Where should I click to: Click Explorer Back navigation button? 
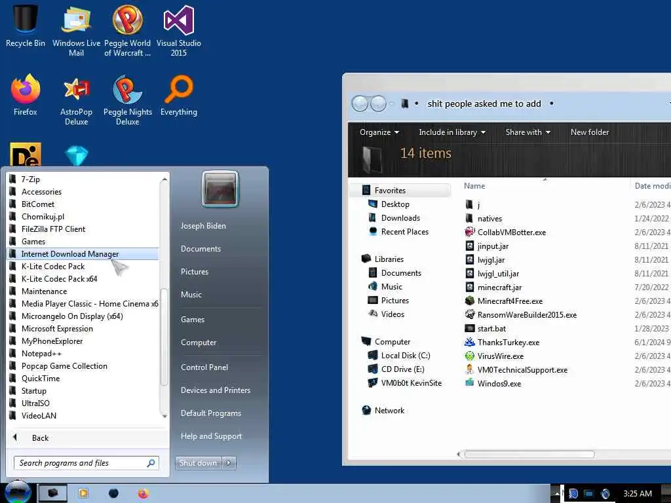[360, 103]
